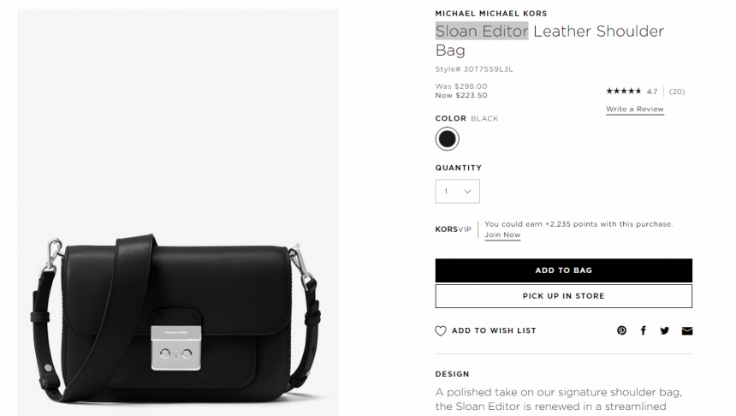Click the five-star rating icons
The image size is (736, 416).
[623, 91]
